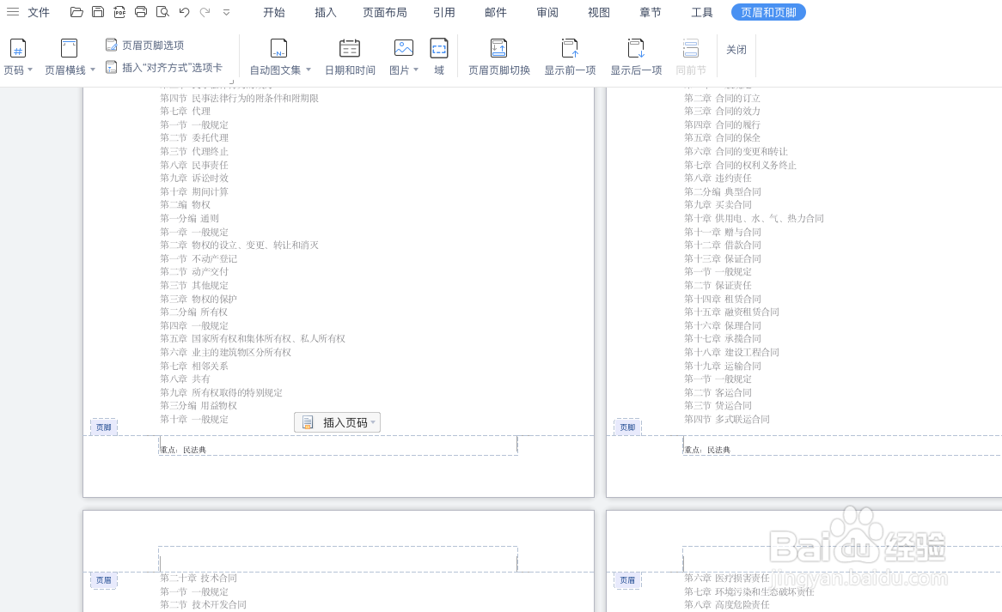
Task: Expand the 自动图文集 dropdown arrow
Action: pyautogui.click(x=309, y=70)
